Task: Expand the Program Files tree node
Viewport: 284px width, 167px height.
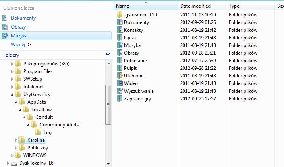Action: pyautogui.click(x=12, y=71)
